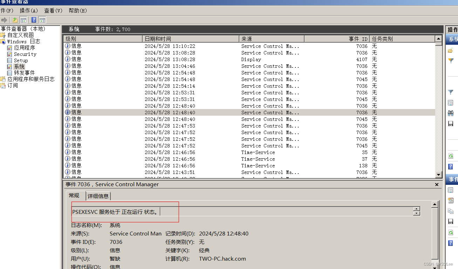Image resolution: width=458 pixels, height=269 pixels.
Task: Click the Create custom view funnel icon
Action: (451, 61)
